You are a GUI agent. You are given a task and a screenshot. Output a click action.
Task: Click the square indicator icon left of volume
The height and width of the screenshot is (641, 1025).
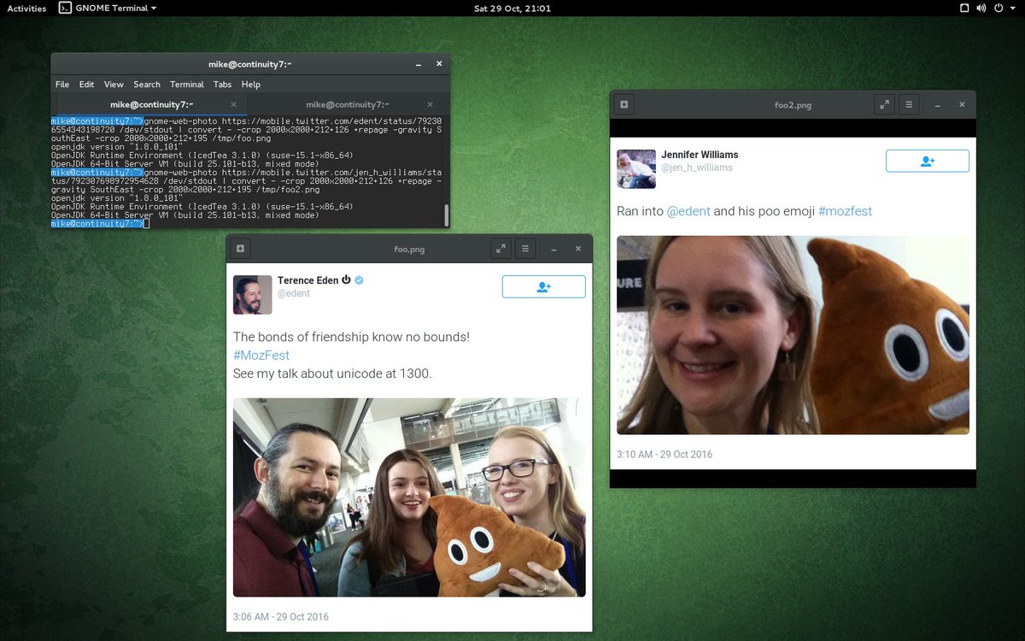click(964, 8)
